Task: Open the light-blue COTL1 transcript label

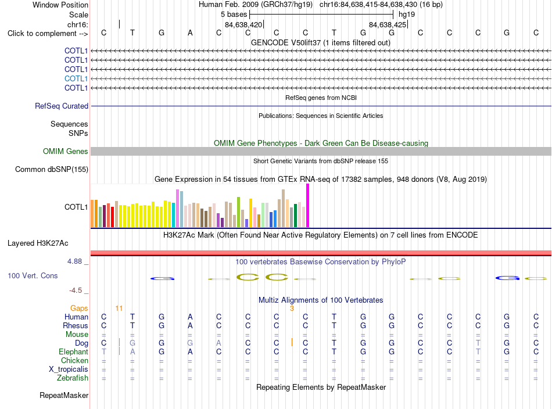Action: 76,78
